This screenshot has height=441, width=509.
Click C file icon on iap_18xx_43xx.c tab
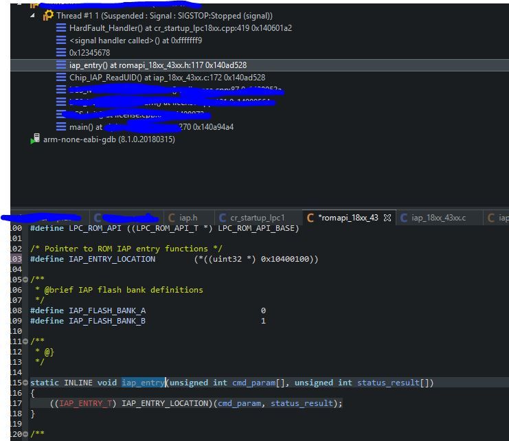[404, 218]
